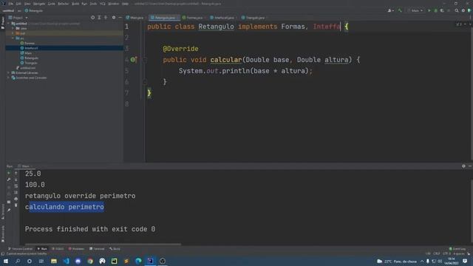This screenshot has height=266, width=473.
Task: Open the Terminal tool window
Action: [x=97, y=249]
